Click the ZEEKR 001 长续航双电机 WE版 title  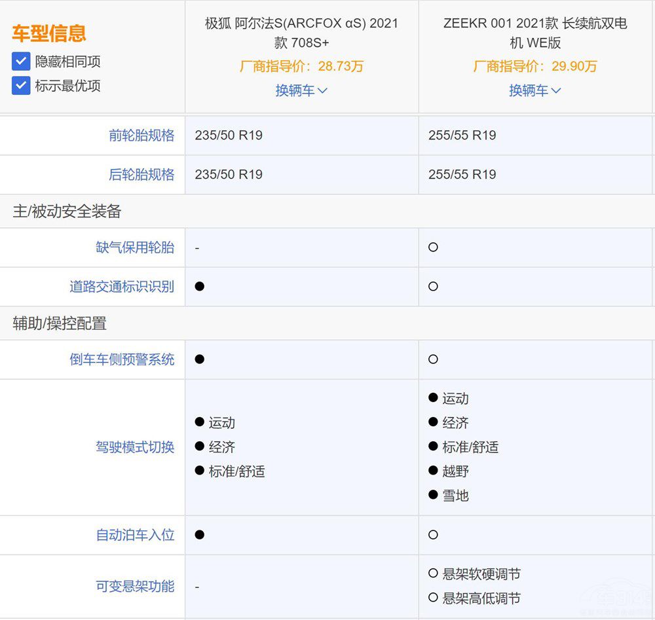click(535, 33)
